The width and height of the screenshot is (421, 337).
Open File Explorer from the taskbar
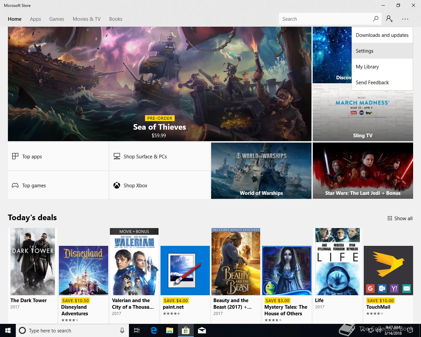169,330
